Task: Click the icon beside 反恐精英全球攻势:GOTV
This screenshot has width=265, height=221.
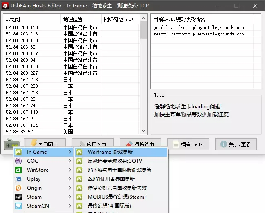Action: [79, 161]
